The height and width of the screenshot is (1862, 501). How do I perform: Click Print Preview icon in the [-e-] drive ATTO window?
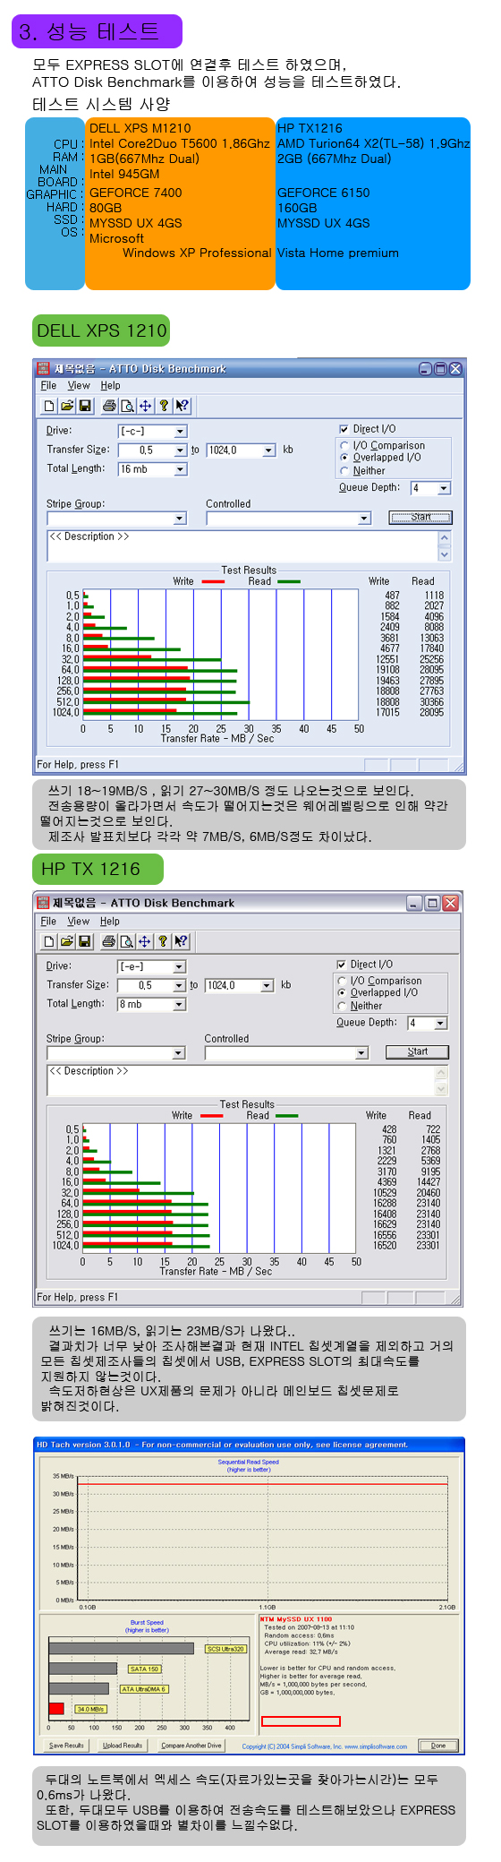pyautogui.click(x=127, y=941)
